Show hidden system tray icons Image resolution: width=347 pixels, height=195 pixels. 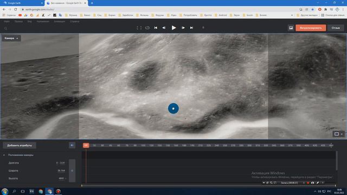315,191
